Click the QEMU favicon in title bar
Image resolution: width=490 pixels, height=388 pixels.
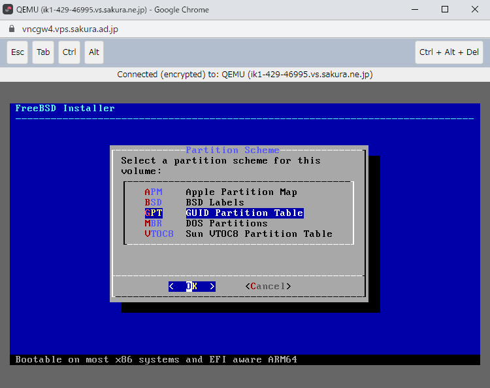[x=8, y=10]
